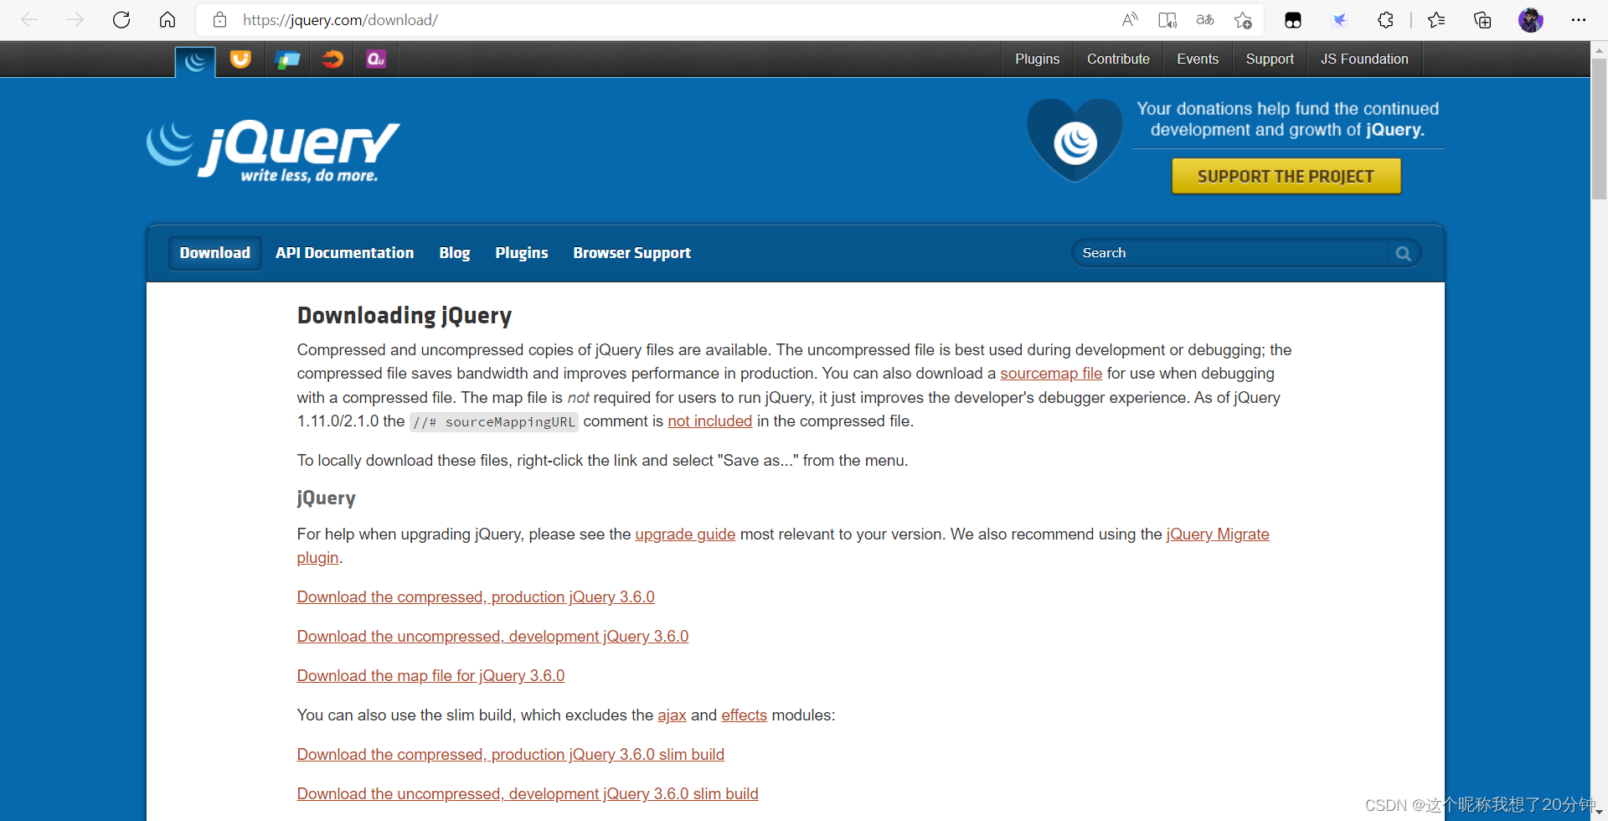Download uncompressed development jQuery 3.6.0
The image size is (1608, 821).
click(x=492, y=637)
